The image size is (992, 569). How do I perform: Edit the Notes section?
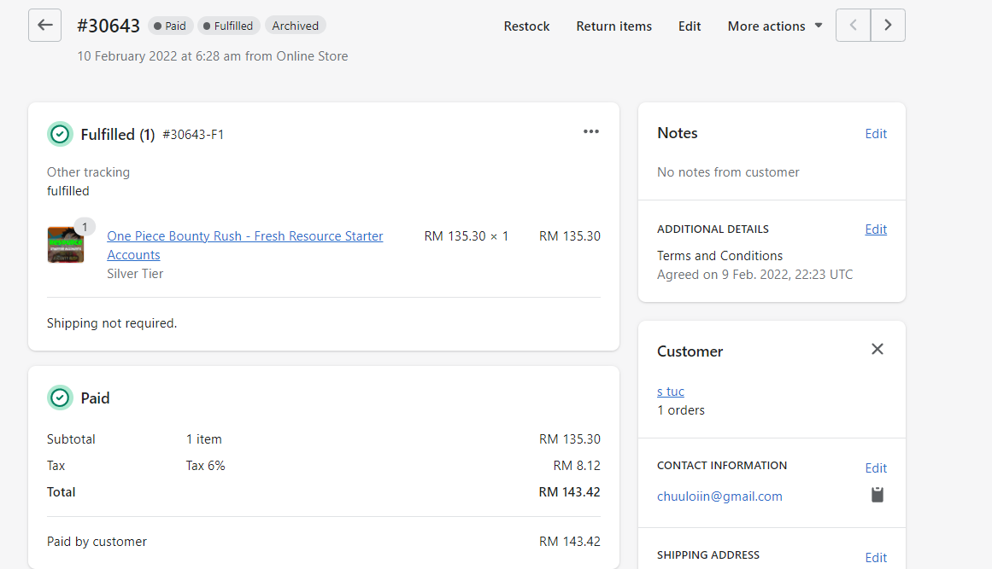(876, 134)
